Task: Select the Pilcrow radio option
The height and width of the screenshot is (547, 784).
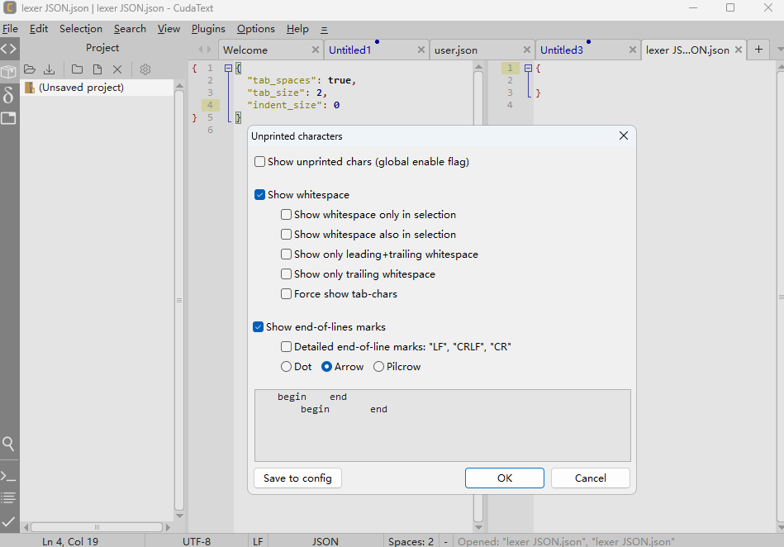Action: pos(378,367)
